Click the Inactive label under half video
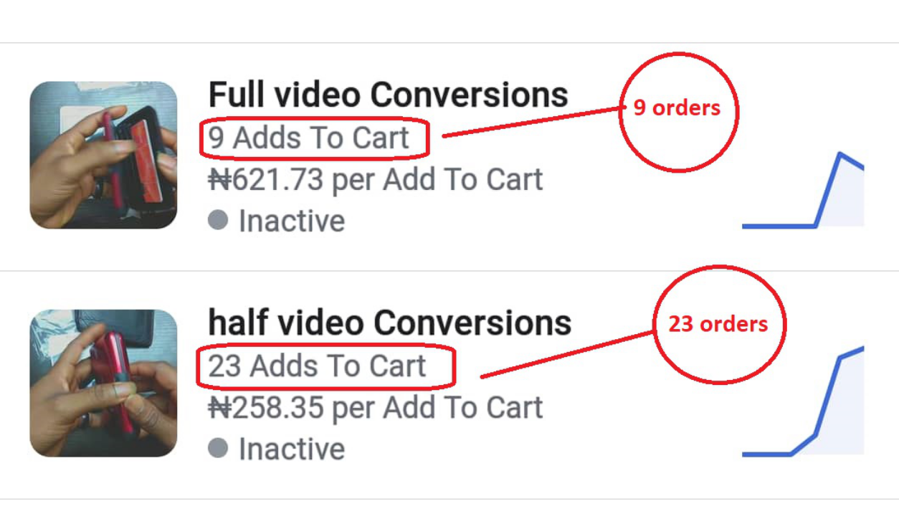Viewport: 899px width, 519px height. click(292, 449)
